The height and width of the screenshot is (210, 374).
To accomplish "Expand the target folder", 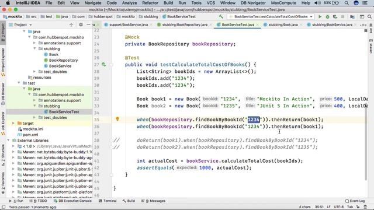I will click(13, 123).
